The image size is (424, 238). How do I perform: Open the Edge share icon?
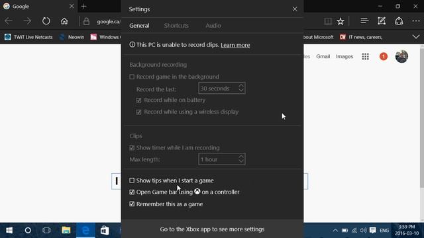point(399,21)
